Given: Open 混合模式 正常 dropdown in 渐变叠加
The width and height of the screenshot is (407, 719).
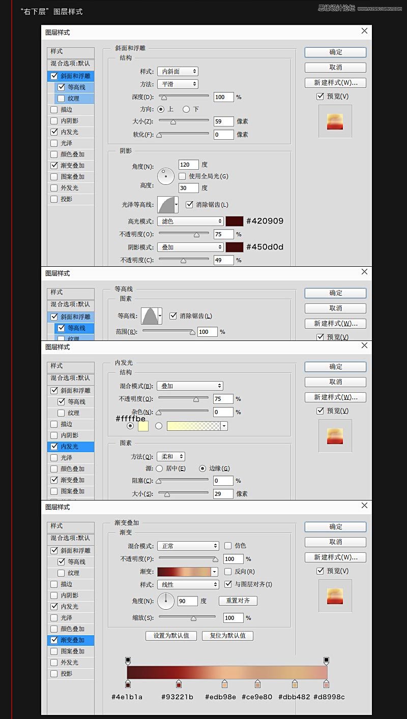Looking at the screenshot, I should pos(188,546).
